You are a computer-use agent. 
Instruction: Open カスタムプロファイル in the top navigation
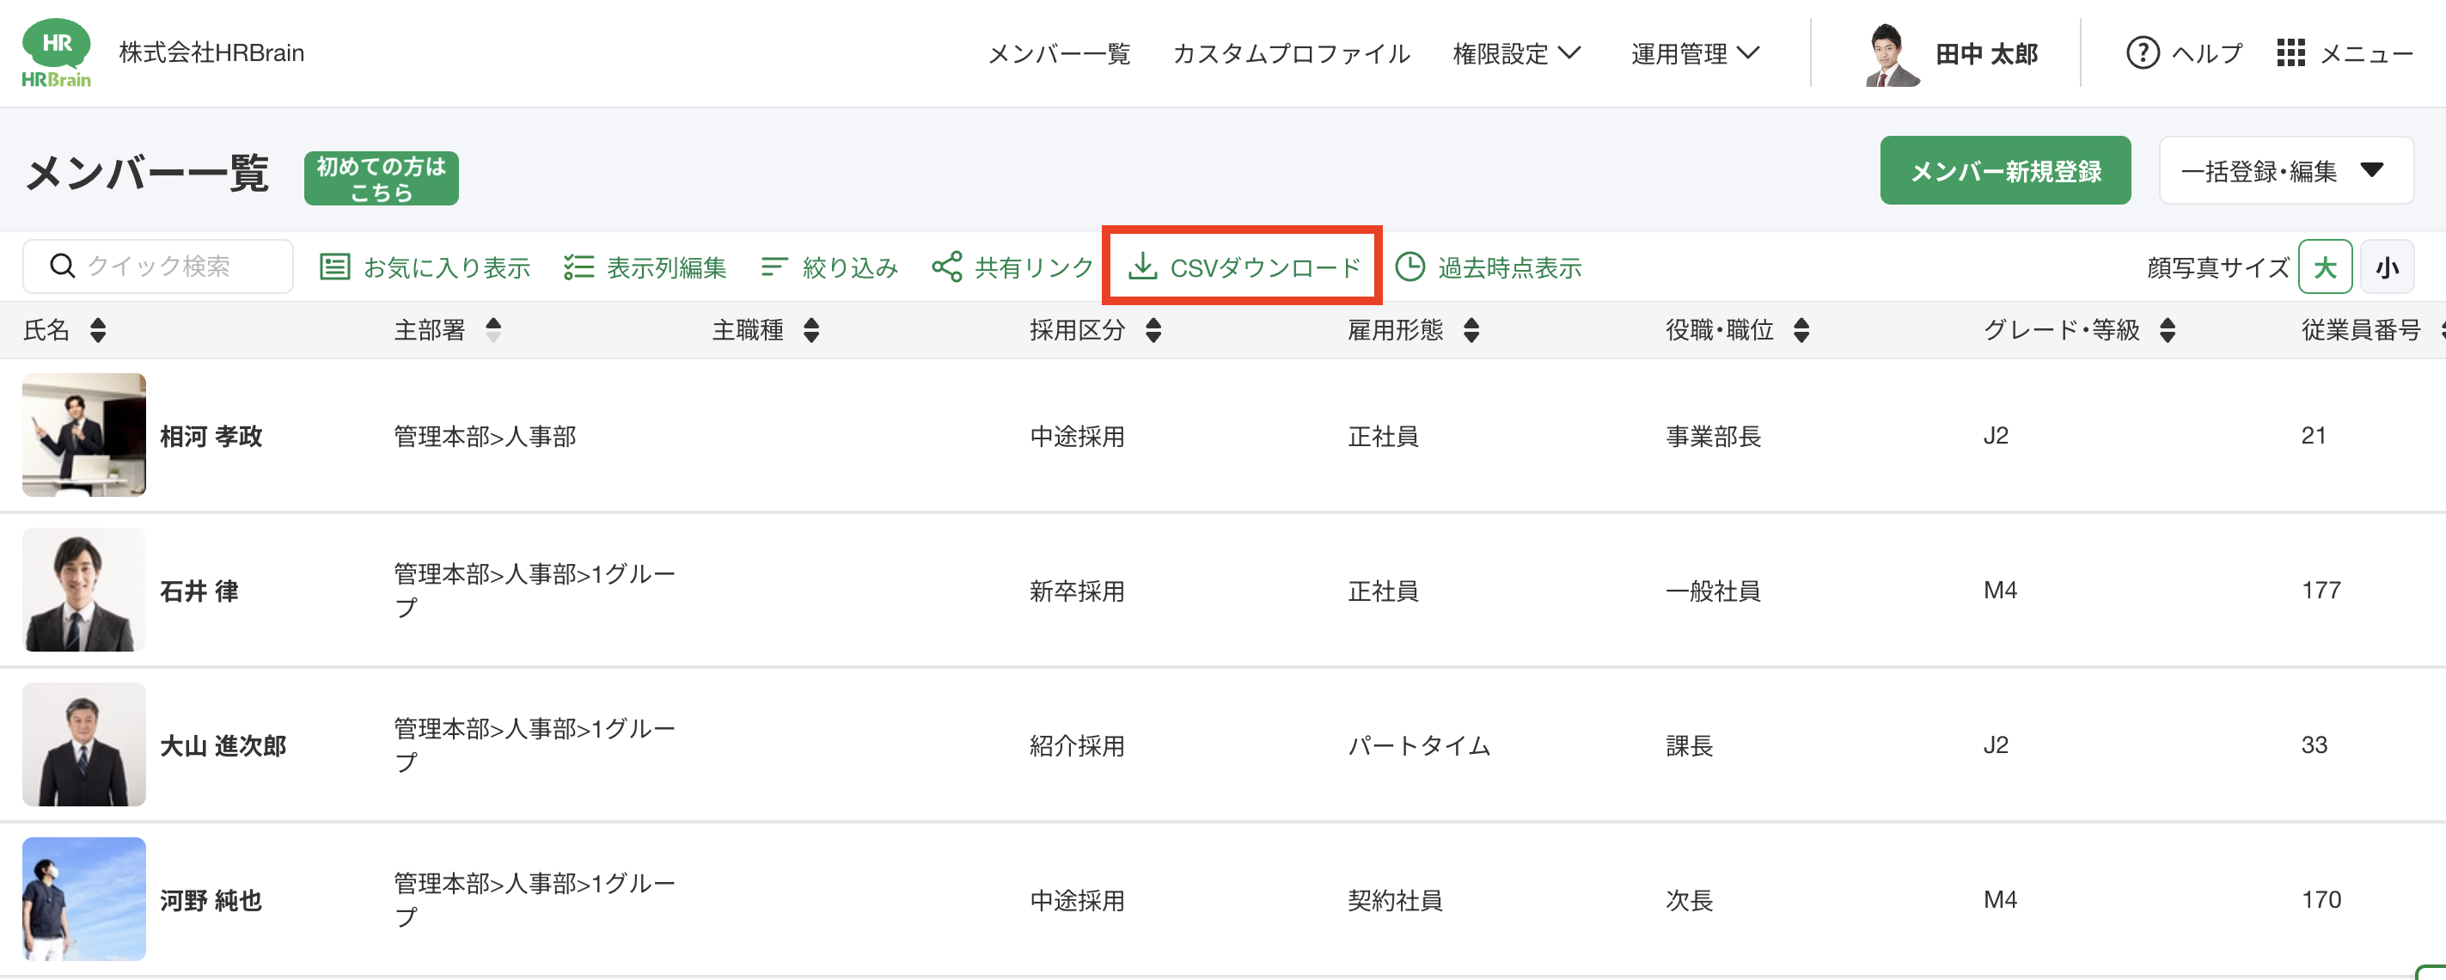1292,54
